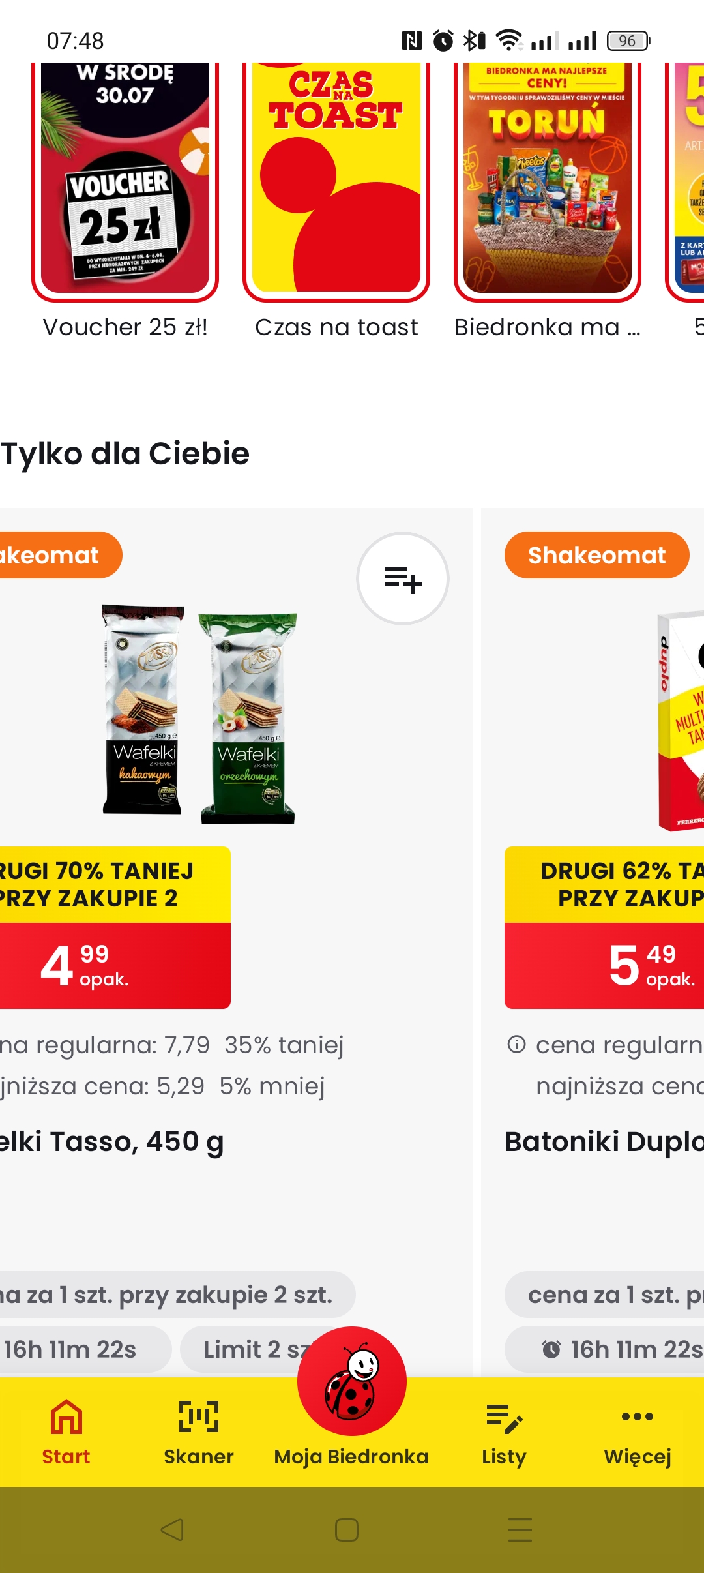This screenshot has width=704, height=1573.
Task: Tap the alarm clock timer on Duplo offer
Action: tap(551, 1349)
